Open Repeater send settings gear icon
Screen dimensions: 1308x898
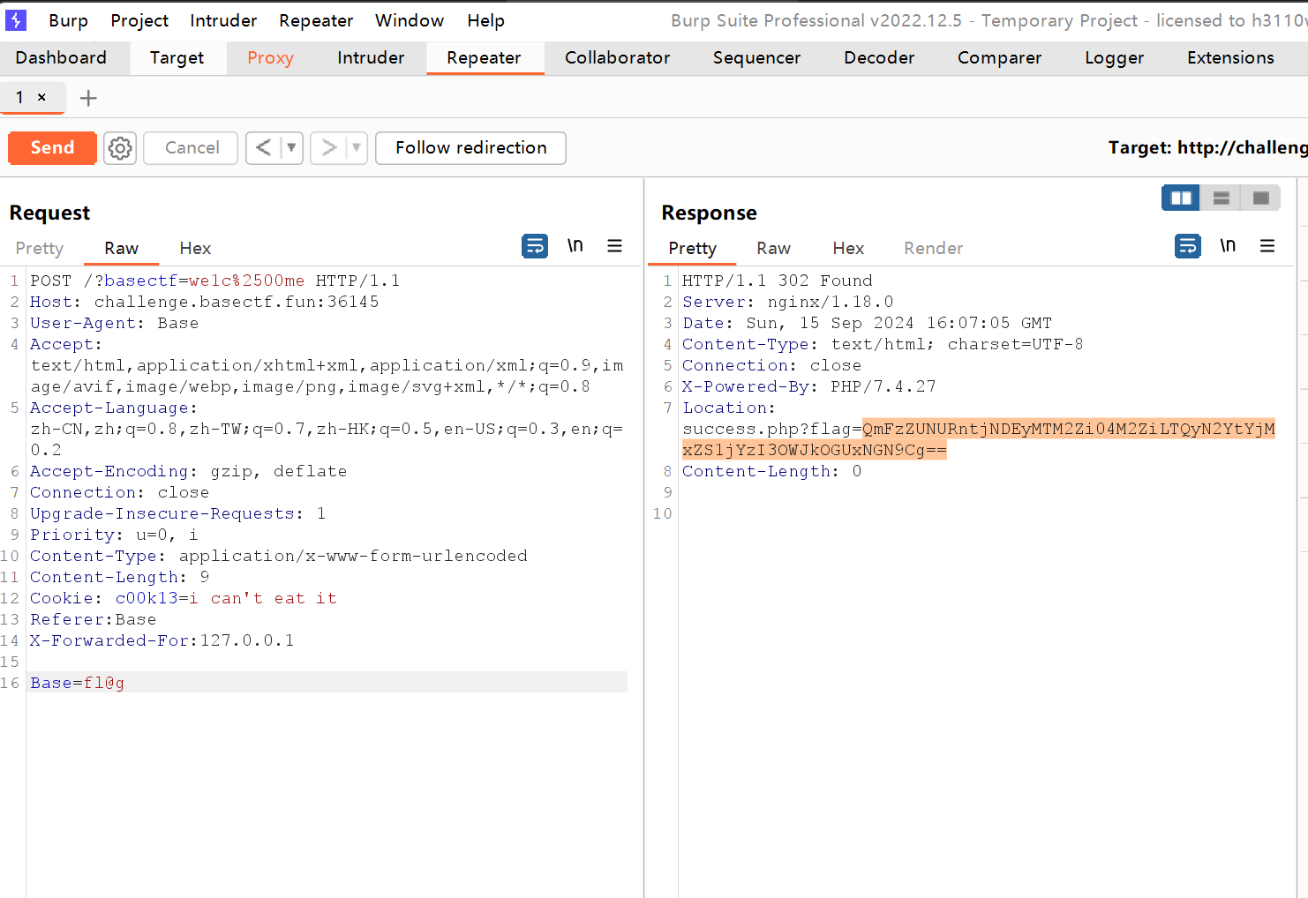click(x=120, y=148)
